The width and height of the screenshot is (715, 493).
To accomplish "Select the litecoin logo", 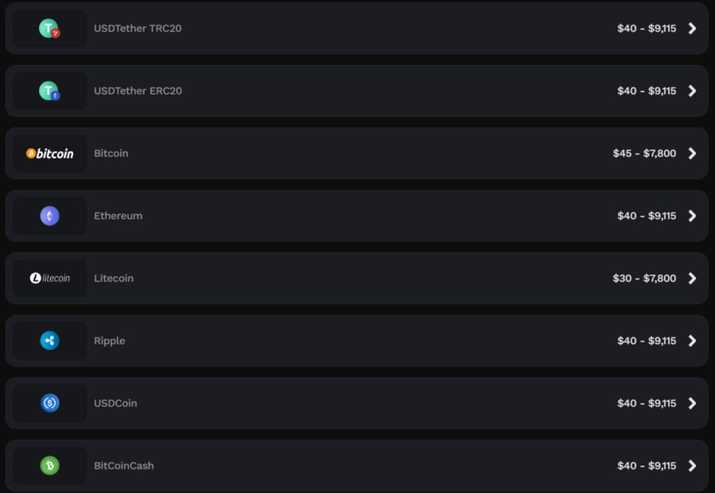I will [50, 278].
